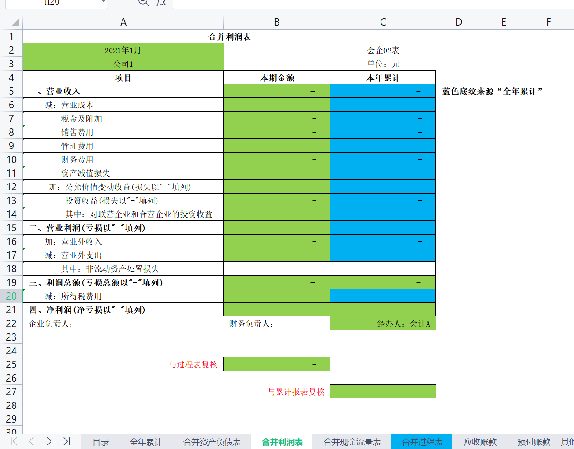Click inside the formula bar input area
The height and width of the screenshot is (449, 574).
[x=319, y=2]
